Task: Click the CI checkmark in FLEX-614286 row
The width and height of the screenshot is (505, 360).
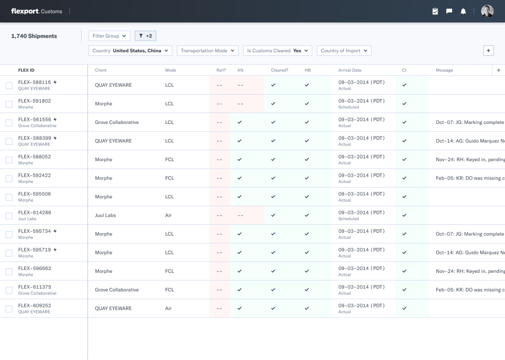Action: 404,215
